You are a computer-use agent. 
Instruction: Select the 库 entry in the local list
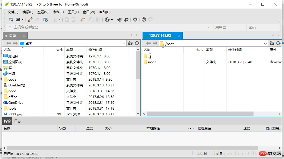point(10,68)
